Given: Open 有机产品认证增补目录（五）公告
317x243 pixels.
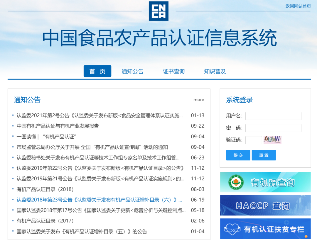Looking at the screenshot, I should click(x=82, y=232).
